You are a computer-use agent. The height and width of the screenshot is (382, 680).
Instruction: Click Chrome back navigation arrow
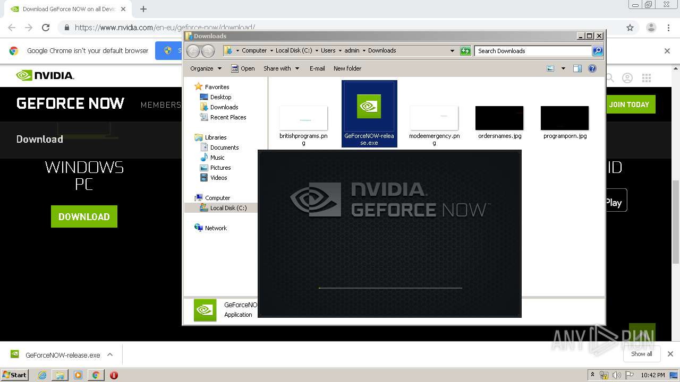12,28
